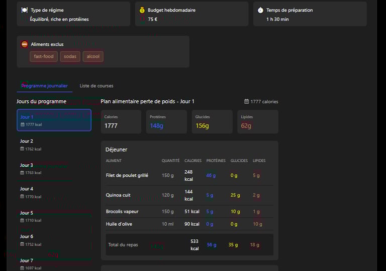Click the calendar icon next to 1697 kcal

coord(22,268)
